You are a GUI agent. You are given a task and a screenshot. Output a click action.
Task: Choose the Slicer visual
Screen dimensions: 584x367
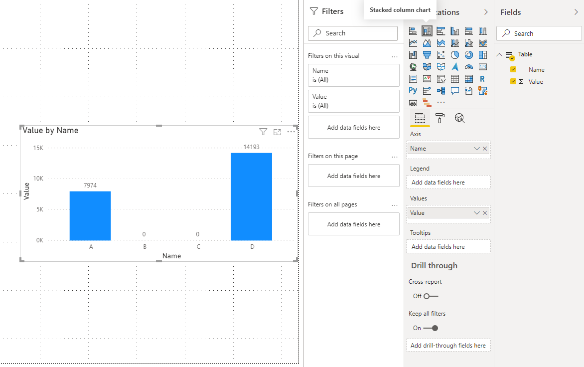point(441,79)
